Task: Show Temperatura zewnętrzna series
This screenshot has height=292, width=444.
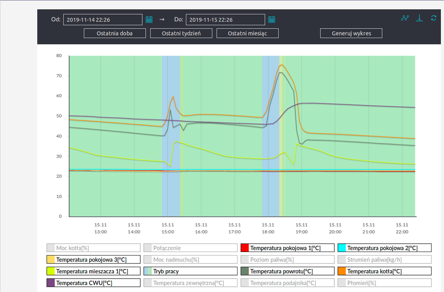Action: (190, 283)
